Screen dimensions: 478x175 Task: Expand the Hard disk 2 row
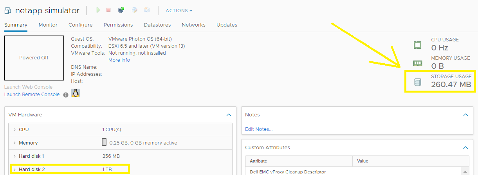pyautogui.click(x=14, y=170)
